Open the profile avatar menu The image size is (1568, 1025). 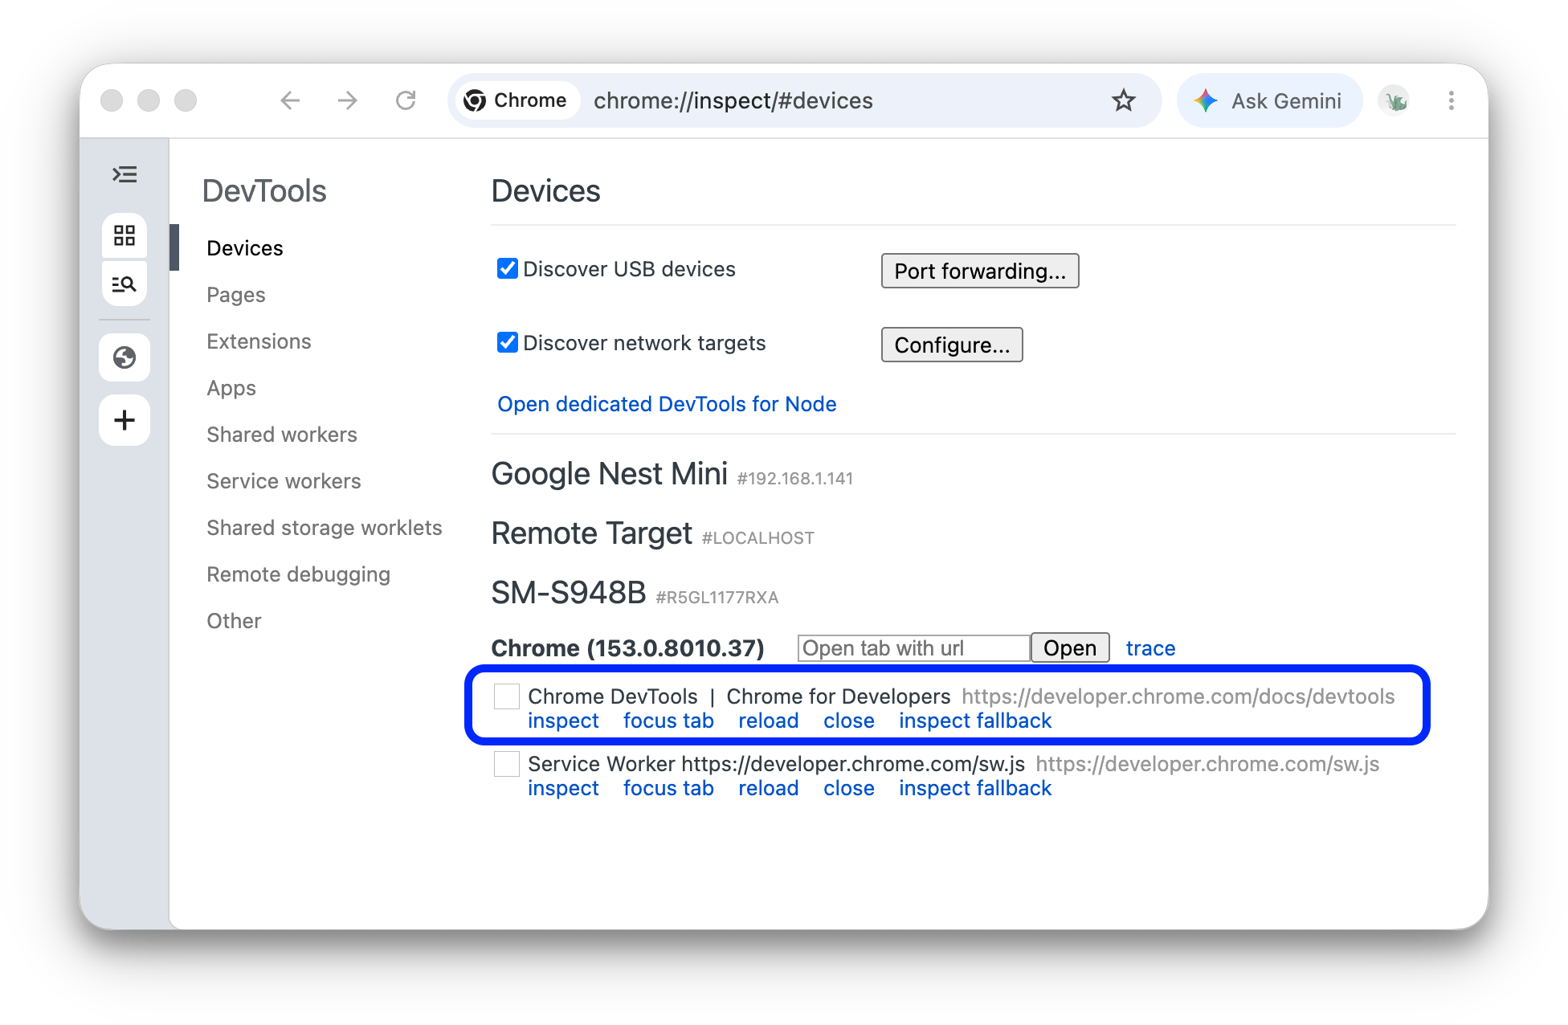tap(1395, 100)
